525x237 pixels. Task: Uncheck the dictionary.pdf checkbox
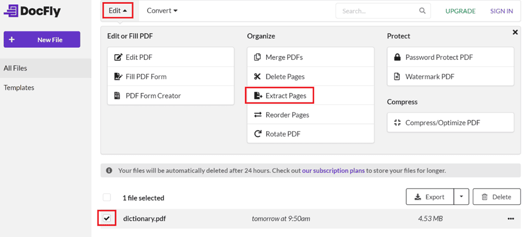tap(107, 219)
